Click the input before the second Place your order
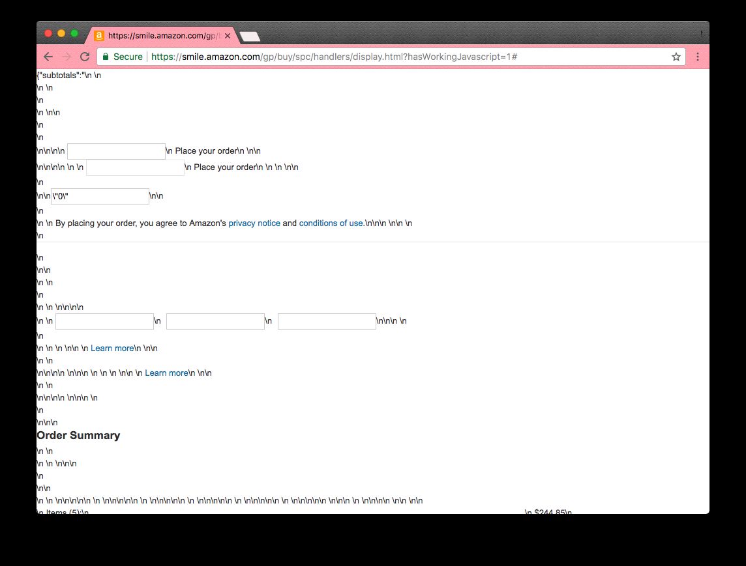Viewport: 746px width, 566px height. tap(135, 167)
